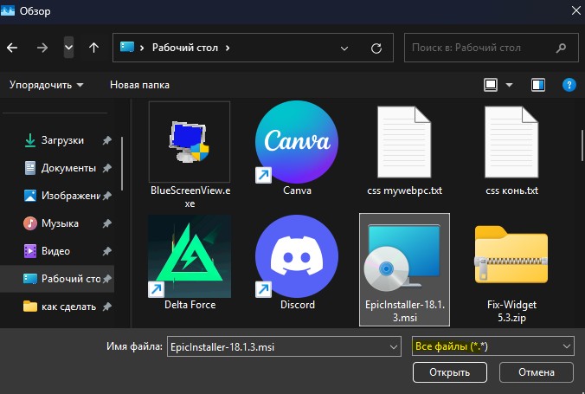Select Fix-Widget 5.3.zip archive icon
The width and height of the screenshot is (585, 394).
511,255
